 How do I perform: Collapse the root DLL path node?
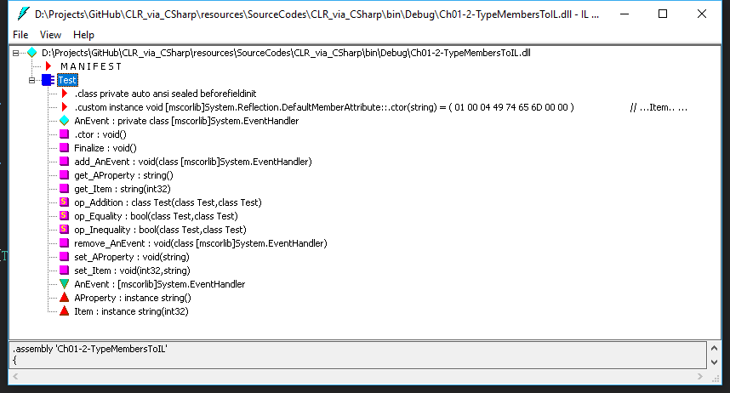coord(17,53)
